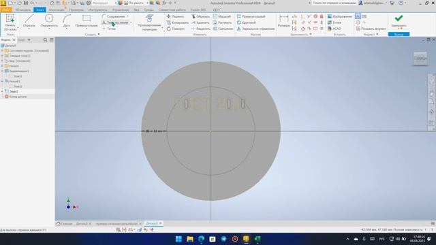
Task: Finish sketch with green checkmark
Action: (x=399, y=21)
